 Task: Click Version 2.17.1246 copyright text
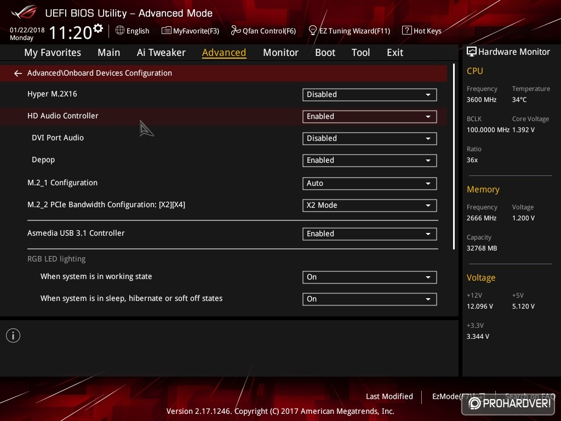[x=280, y=411]
